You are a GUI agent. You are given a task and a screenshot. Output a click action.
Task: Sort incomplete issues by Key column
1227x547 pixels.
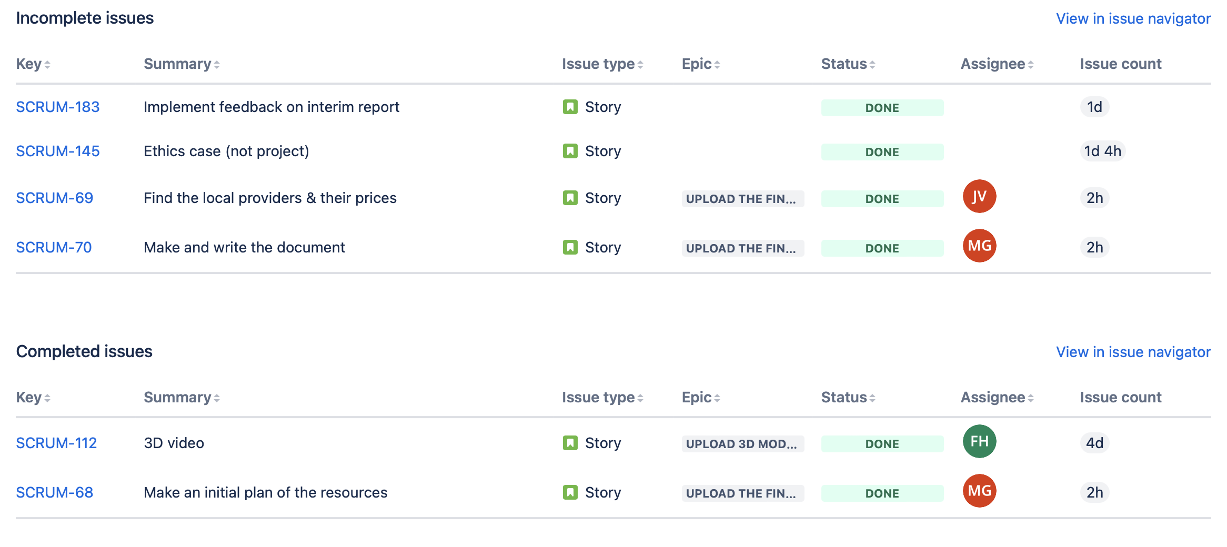(33, 64)
